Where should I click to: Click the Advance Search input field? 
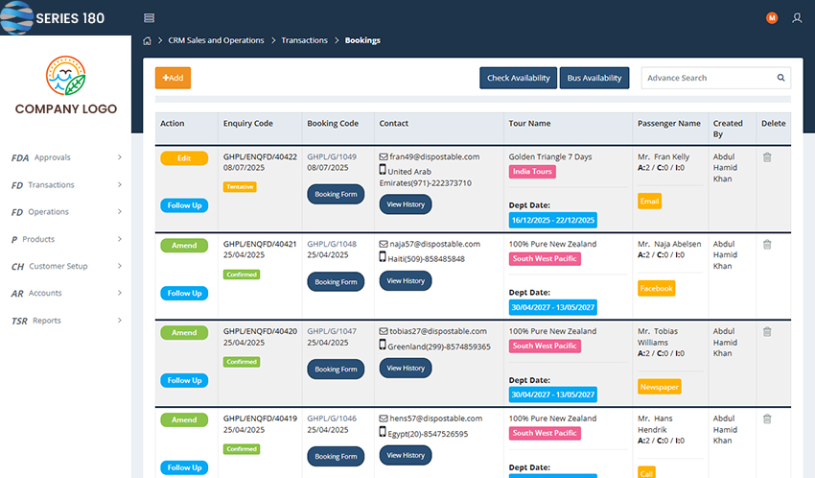coord(705,78)
